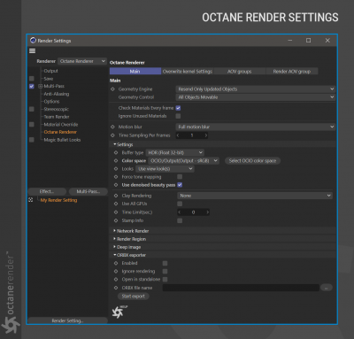The width and height of the screenshot is (354, 339).
Task: Switch to the AOV groups tab
Action: [x=240, y=72]
